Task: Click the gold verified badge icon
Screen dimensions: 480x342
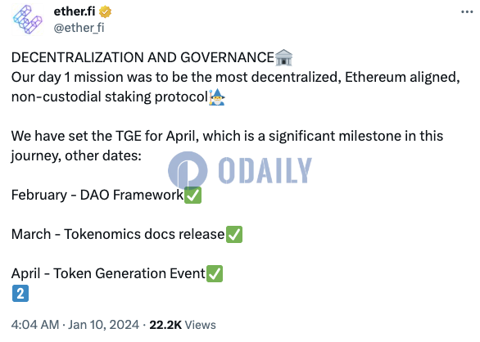Action: (x=105, y=11)
